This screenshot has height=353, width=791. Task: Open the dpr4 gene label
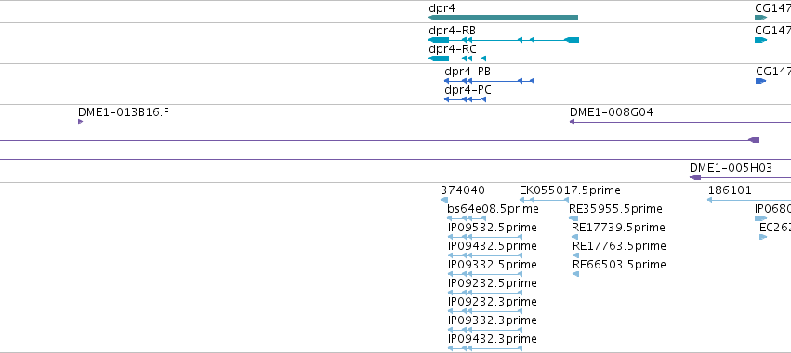click(442, 8)
